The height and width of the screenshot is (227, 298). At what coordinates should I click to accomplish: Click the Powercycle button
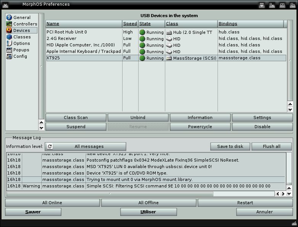pos(200,127)
